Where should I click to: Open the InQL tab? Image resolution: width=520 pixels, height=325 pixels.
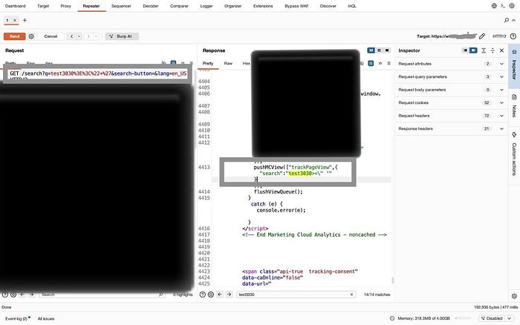[352, 6]
